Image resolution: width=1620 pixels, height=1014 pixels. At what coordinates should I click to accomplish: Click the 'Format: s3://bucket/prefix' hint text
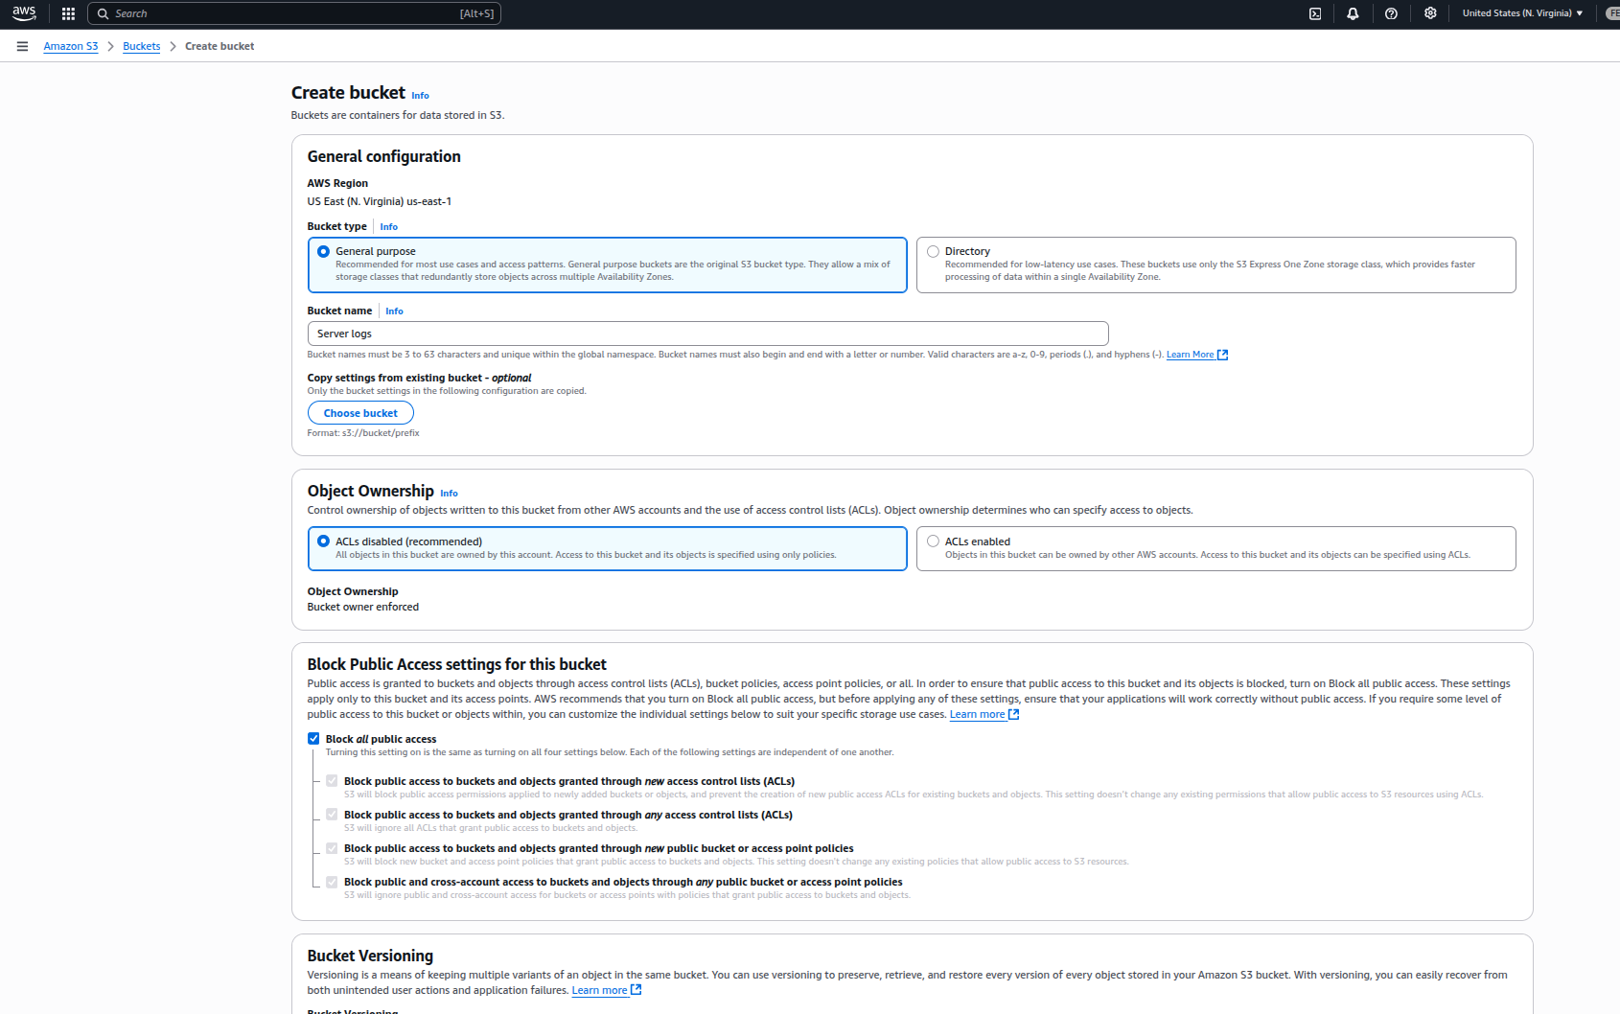pos(363,433)
